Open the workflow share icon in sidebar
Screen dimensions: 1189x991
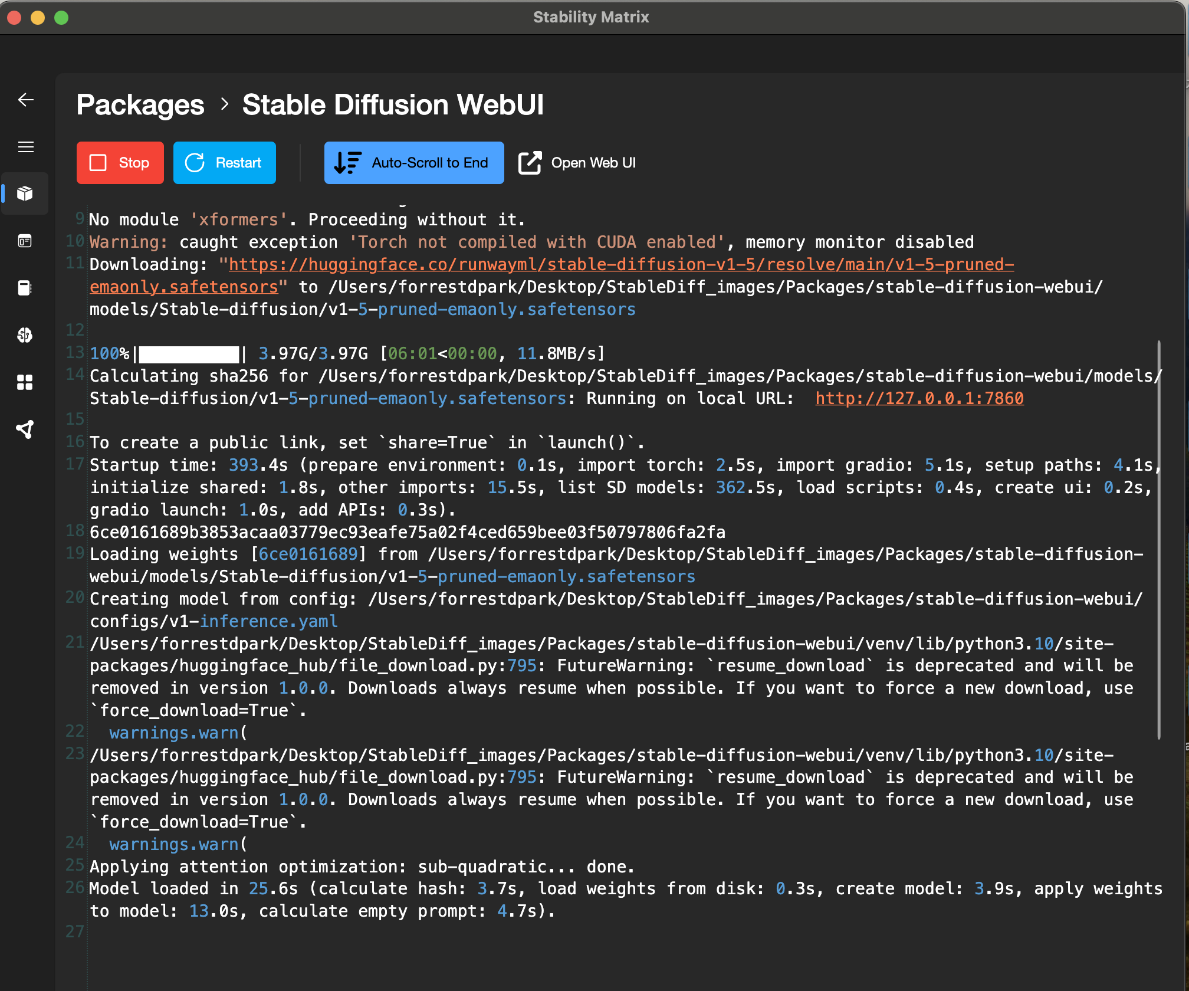25,429
